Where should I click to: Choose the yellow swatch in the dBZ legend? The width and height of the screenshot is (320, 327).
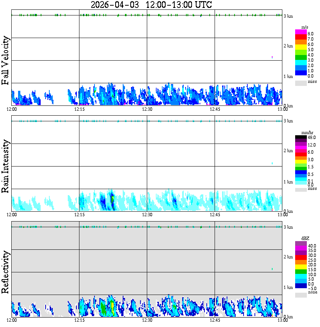pyautogui.click(x=301, y=267)
